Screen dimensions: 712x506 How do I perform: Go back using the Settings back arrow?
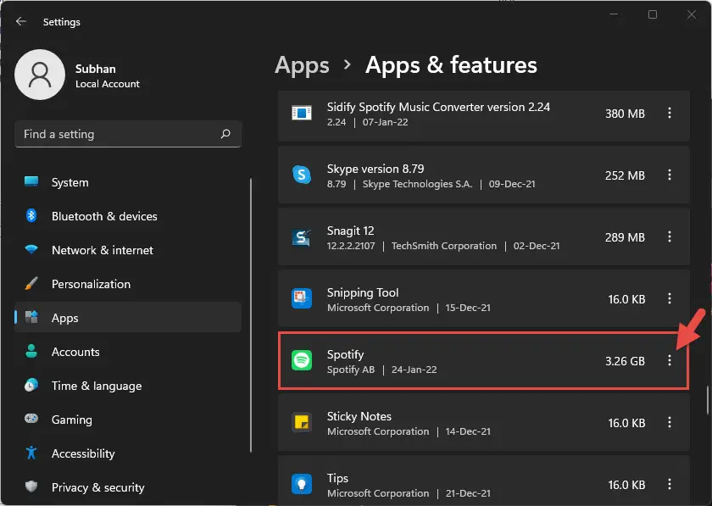coord(21,21)
